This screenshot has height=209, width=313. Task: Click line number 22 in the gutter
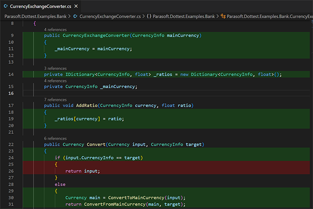pyautogui.click(x=11, y=145)
